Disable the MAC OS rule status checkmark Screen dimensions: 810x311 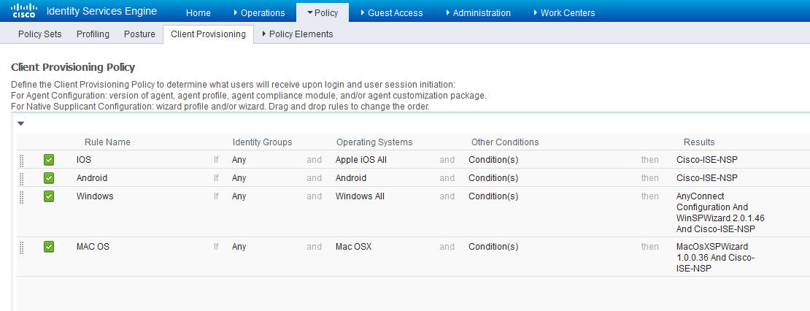[49, 247]
